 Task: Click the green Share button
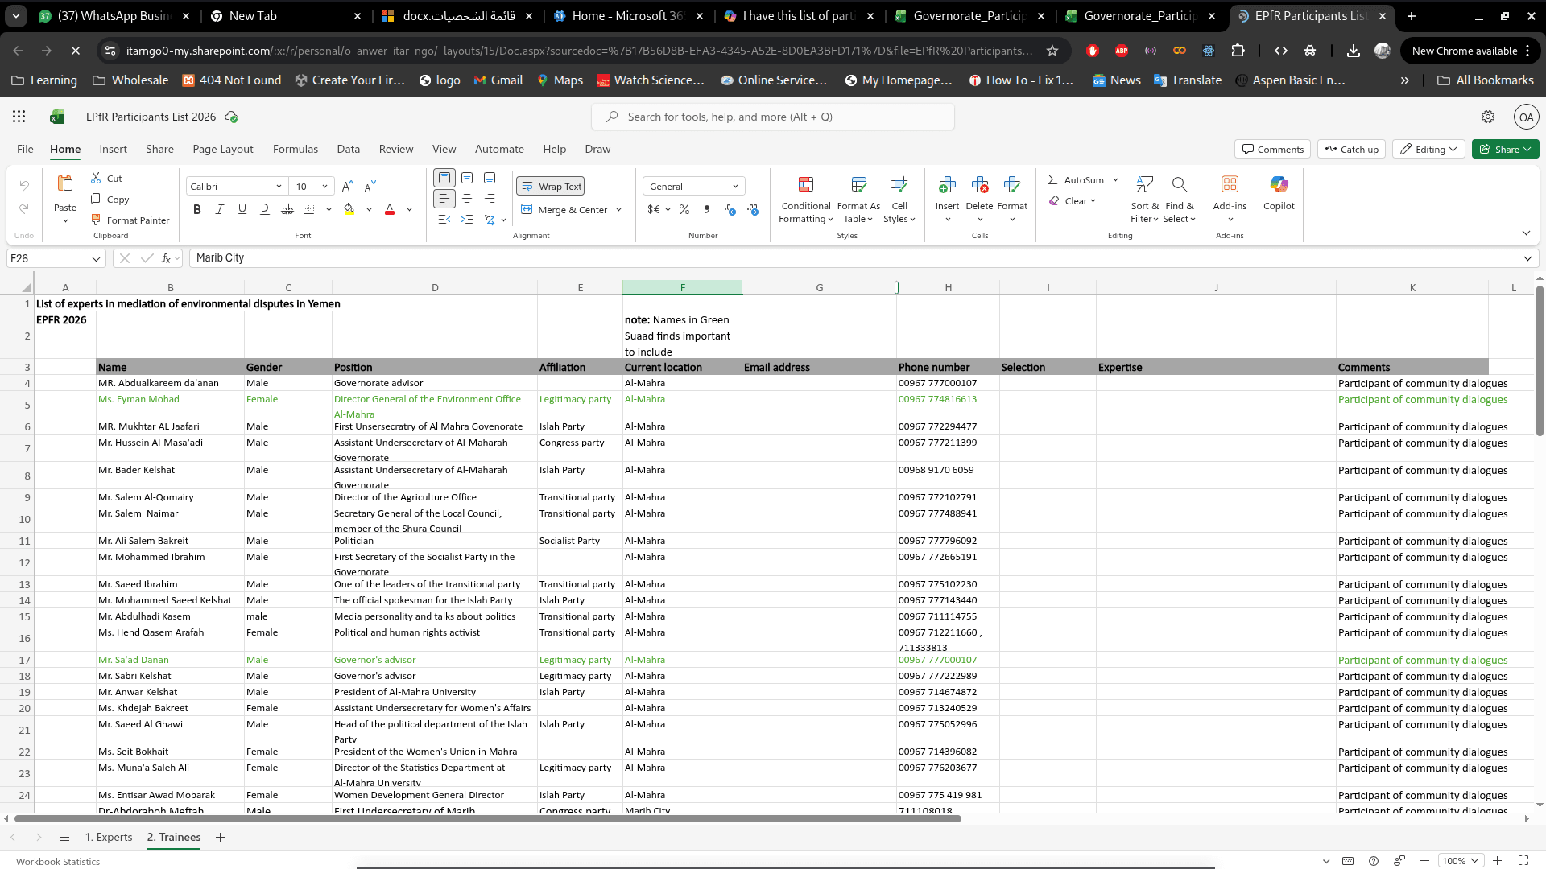(1505, 149)
